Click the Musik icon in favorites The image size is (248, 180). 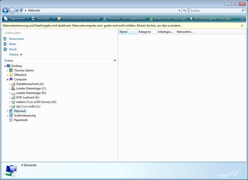(x=5, y=49)
